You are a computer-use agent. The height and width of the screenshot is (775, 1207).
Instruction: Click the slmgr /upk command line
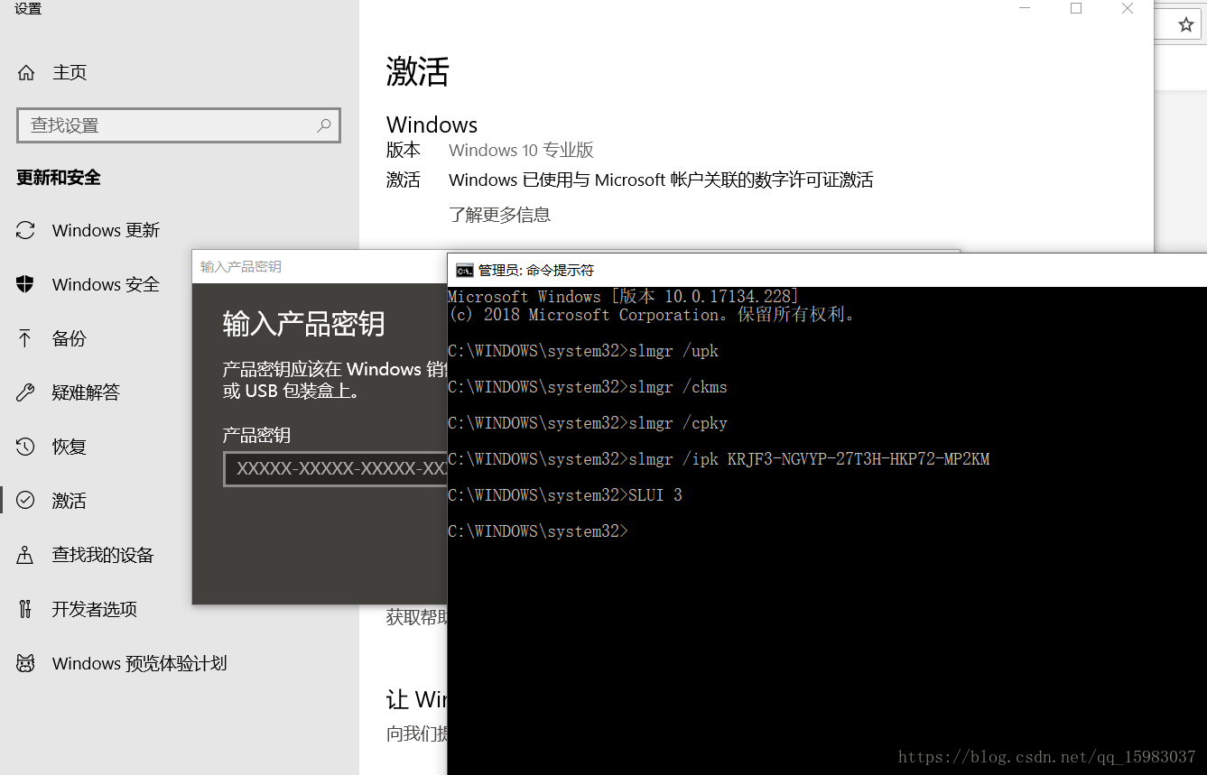pyautogui.click(x=583, y=351)
